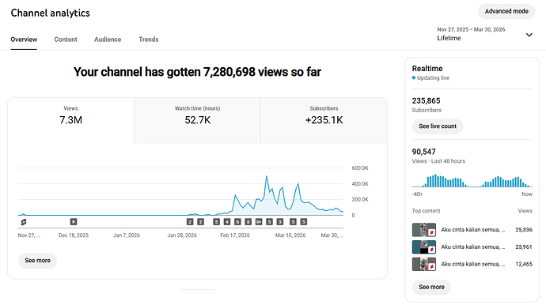Open the Lifetime date range selector
Viewport: 546px width, 305px height.
(x=485, y=34)
